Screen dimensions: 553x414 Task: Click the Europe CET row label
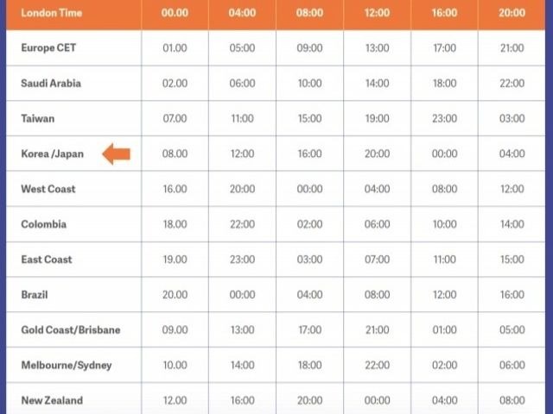pyautogui.click(x=48, y=48)
